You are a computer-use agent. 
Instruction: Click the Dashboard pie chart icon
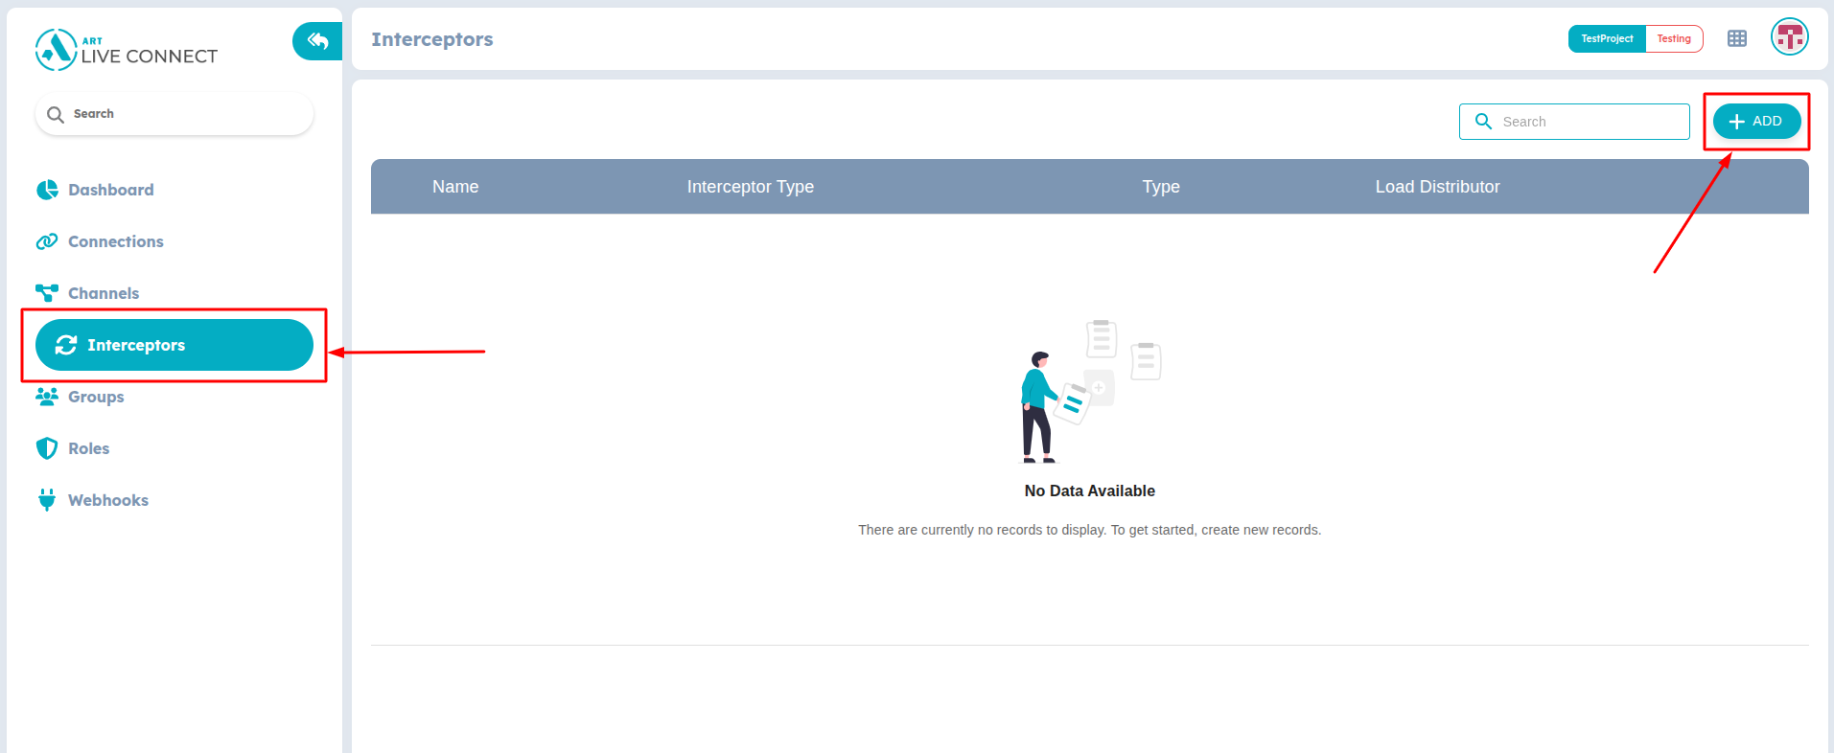(47, 190)
